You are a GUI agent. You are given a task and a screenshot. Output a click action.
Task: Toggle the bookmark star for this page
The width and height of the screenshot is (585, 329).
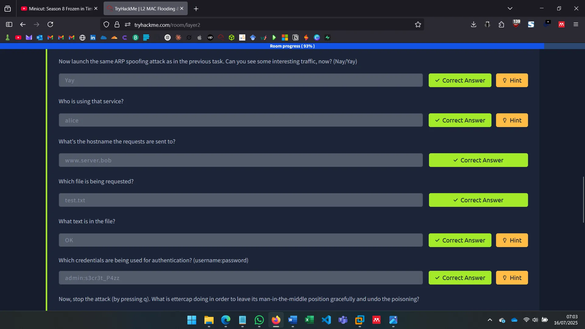click(x=418, y=24)
